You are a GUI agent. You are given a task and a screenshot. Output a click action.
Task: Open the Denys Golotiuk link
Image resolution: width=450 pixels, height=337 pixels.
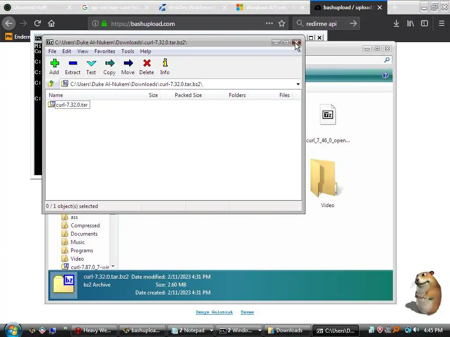[x=214, y=312]
